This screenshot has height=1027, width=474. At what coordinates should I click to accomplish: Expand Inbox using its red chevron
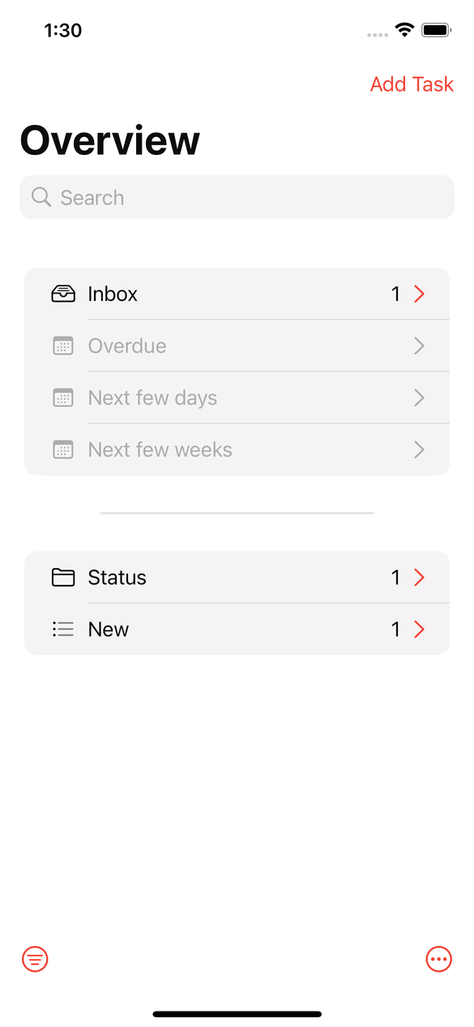point(419,294)
